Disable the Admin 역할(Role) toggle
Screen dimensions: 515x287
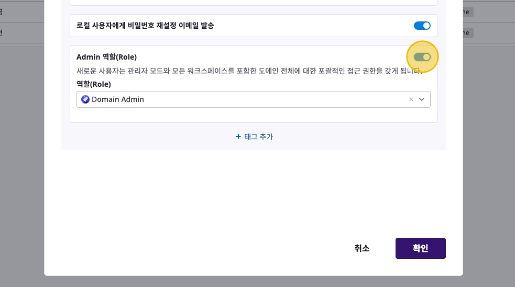click(x=422, y=57)
